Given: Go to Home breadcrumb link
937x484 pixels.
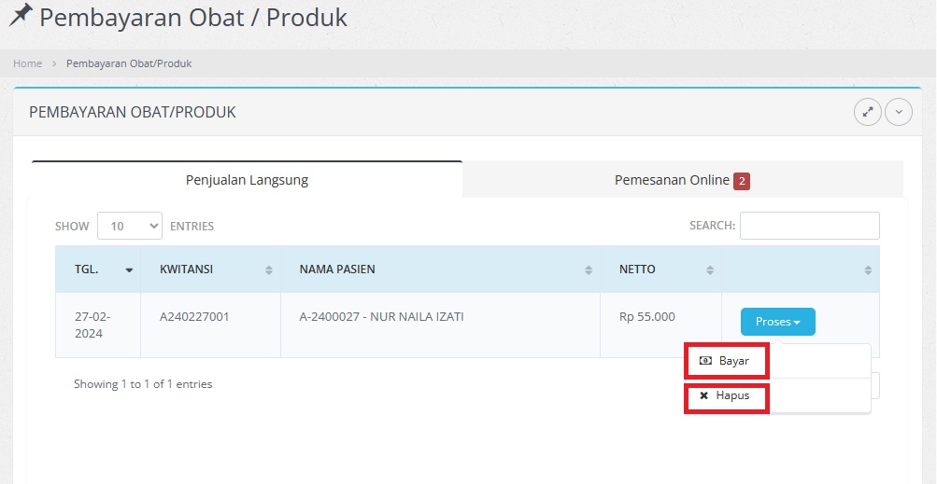Looking at the screenshot, I should coord(27,63).
